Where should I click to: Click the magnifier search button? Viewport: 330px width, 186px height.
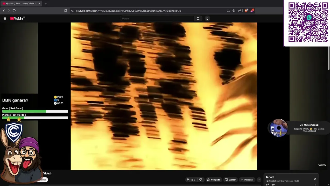click(198, 18)
